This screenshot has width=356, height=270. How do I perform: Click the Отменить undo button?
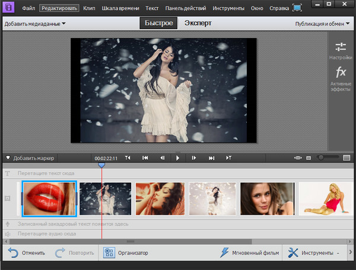coord(27,253)
